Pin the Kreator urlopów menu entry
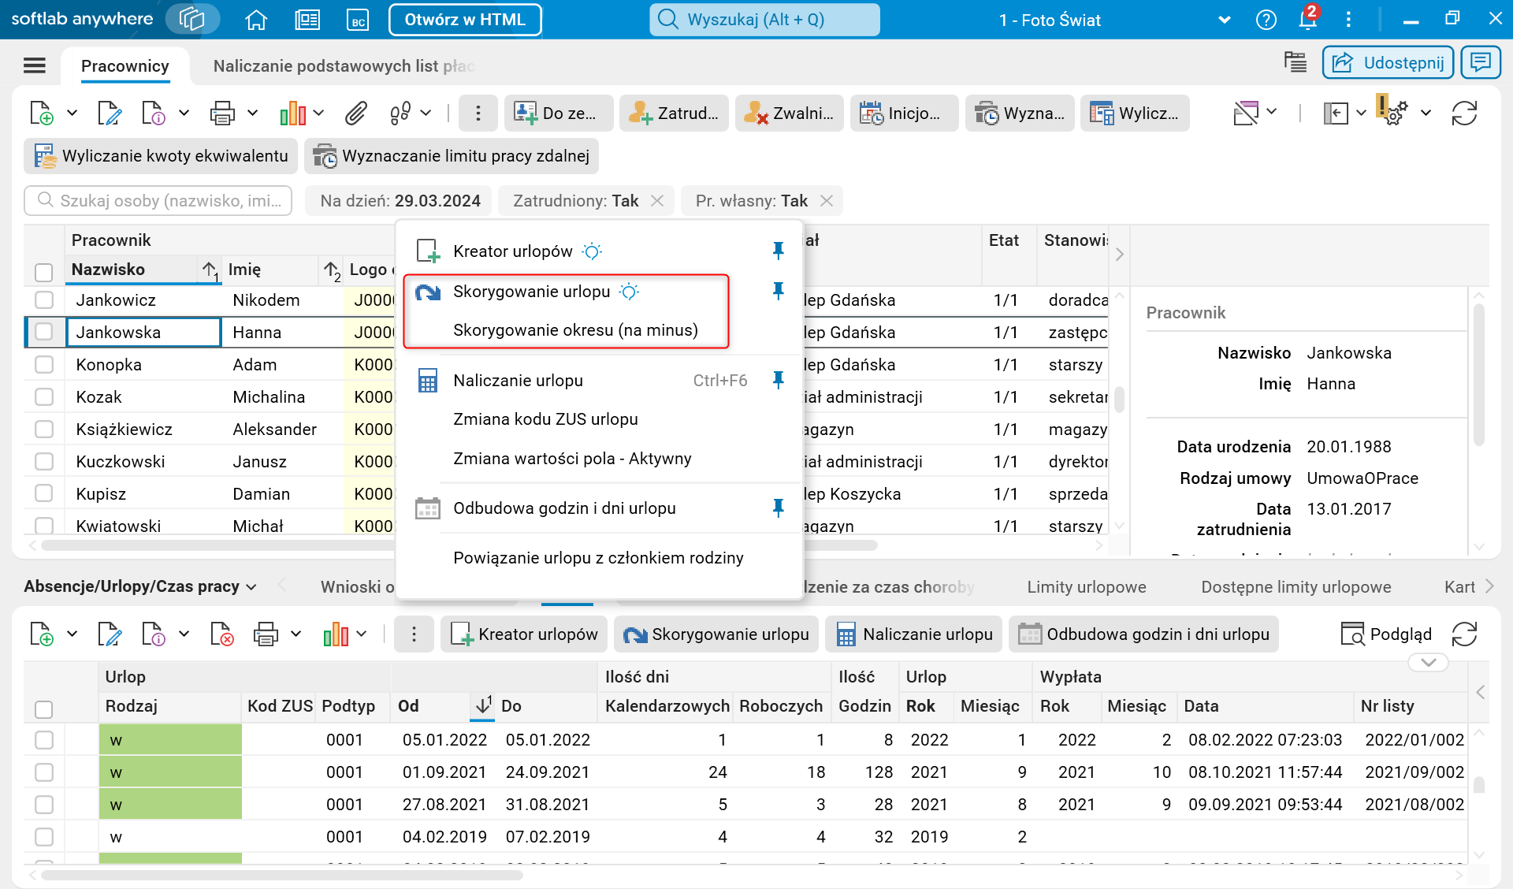This screenshot has height=889, width=1513. (778, 251)
